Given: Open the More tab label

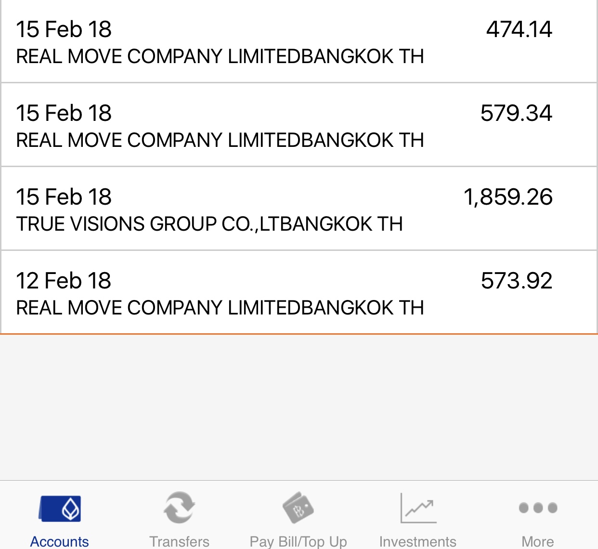Looking at the screenshot, I should [x=538, y=541].
